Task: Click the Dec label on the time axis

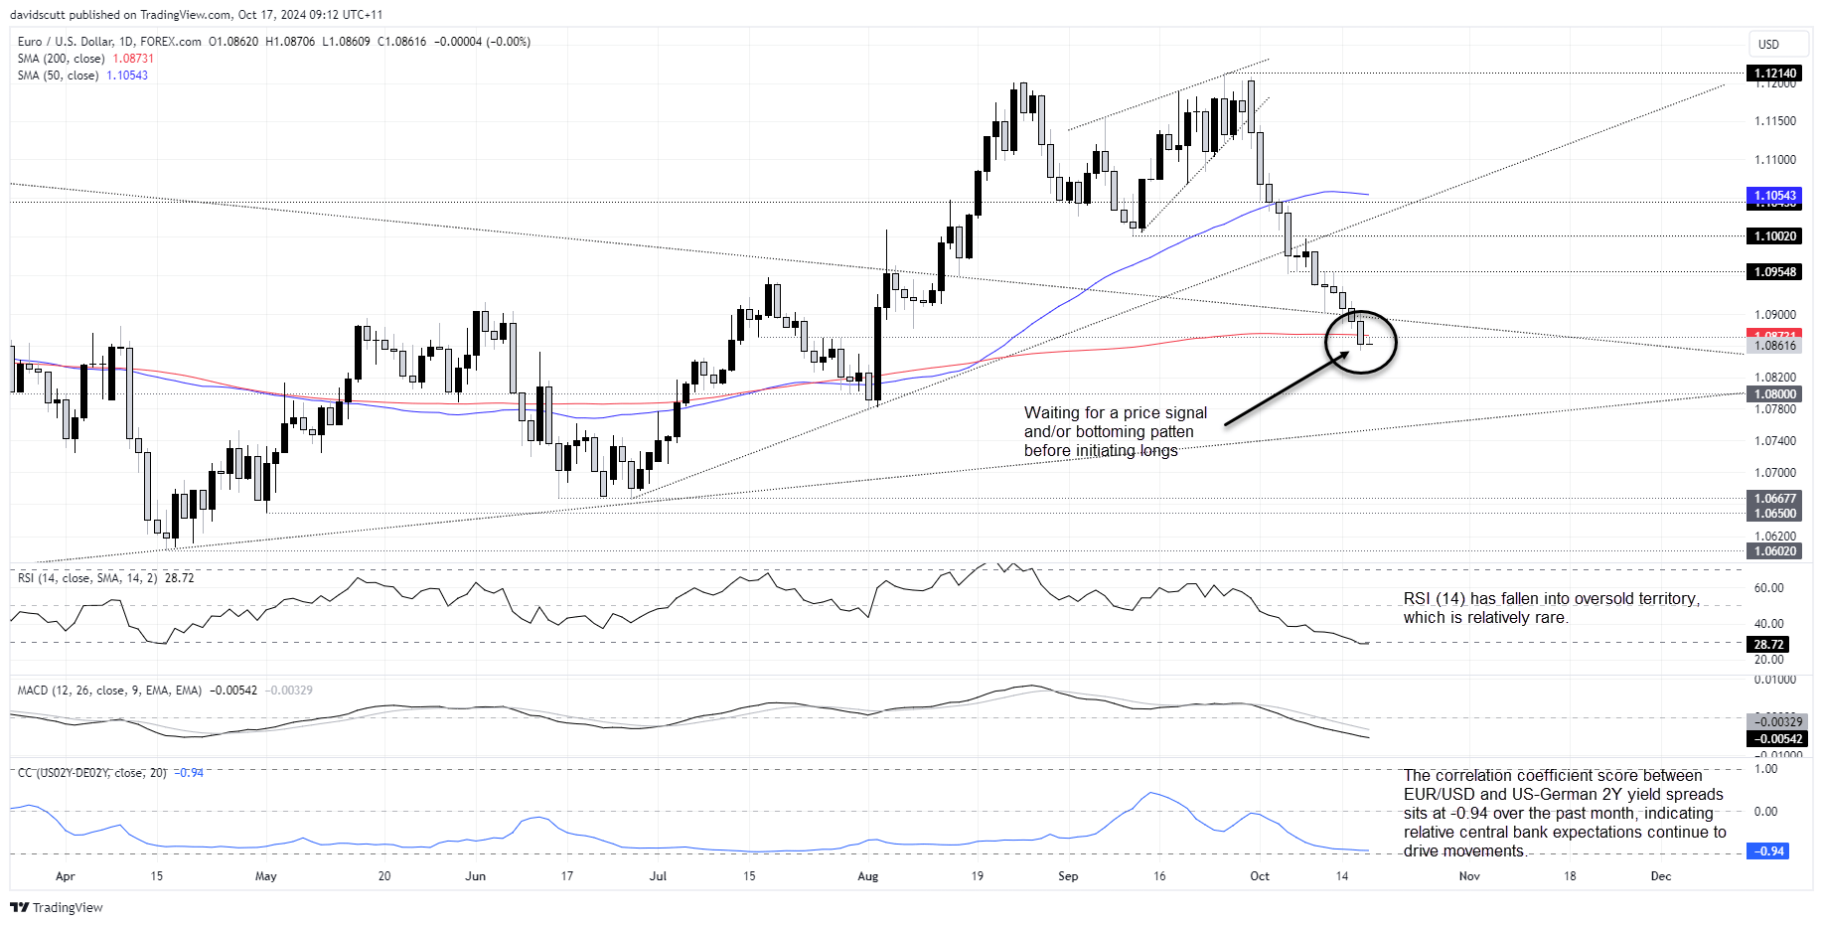Action: (1661, 876)
